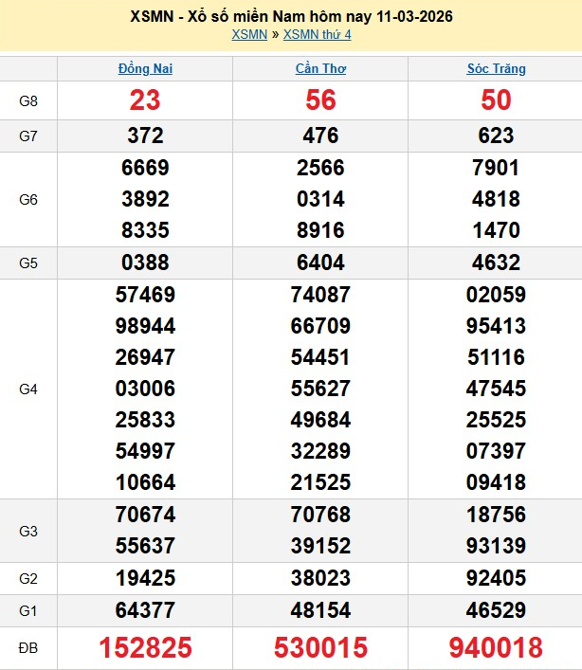Select Đồng Nai G1 number 64377

pyautogui.click(x=145, y=610)
